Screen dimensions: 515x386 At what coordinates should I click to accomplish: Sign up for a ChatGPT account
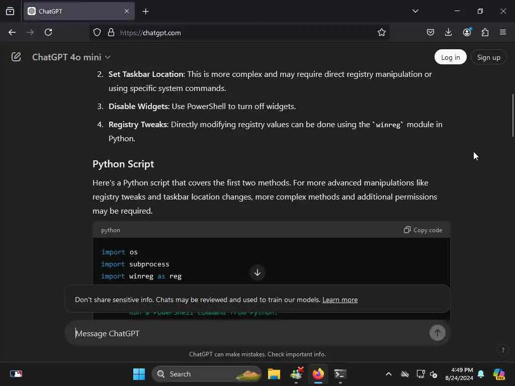(488, 57)
